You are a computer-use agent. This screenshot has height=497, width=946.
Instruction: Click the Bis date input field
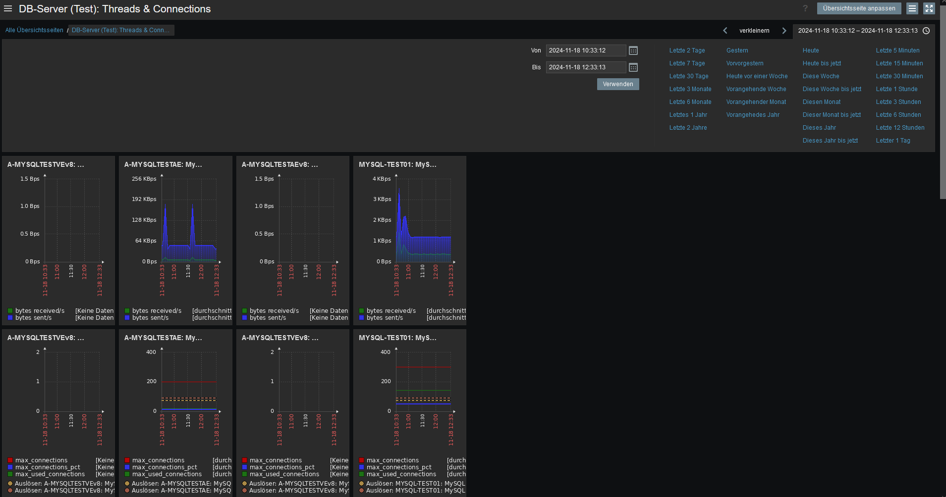click(585, 67)
